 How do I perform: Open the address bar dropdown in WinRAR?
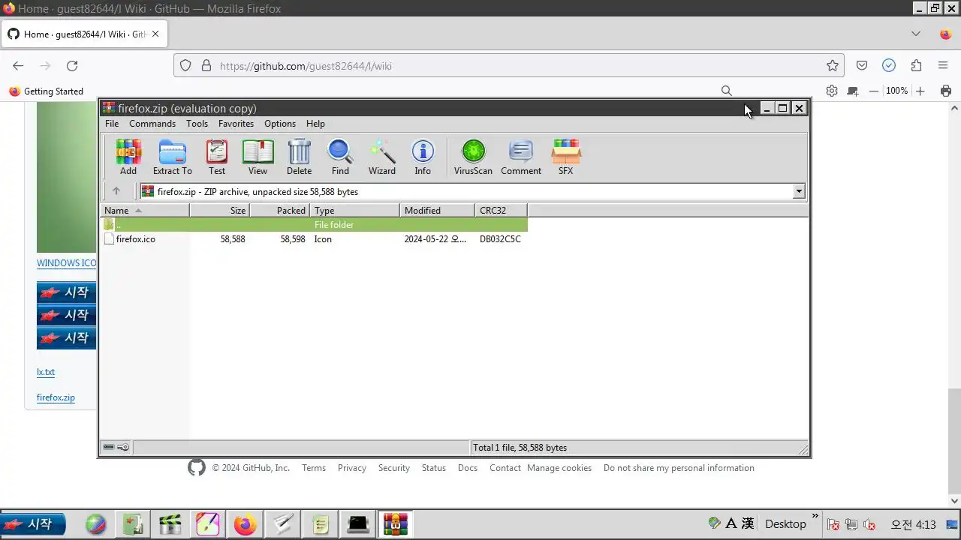(799, 191)
